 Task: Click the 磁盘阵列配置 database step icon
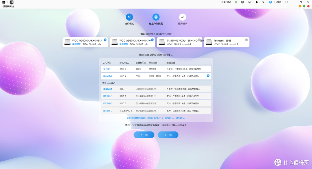click(156, 17)
